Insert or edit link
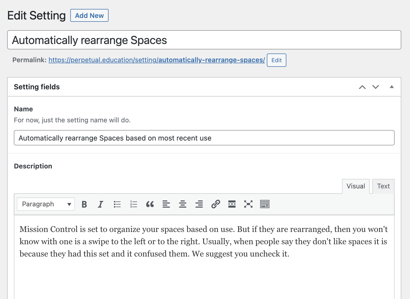The height and width of the screenshot is (299, 410). [216, 204]
